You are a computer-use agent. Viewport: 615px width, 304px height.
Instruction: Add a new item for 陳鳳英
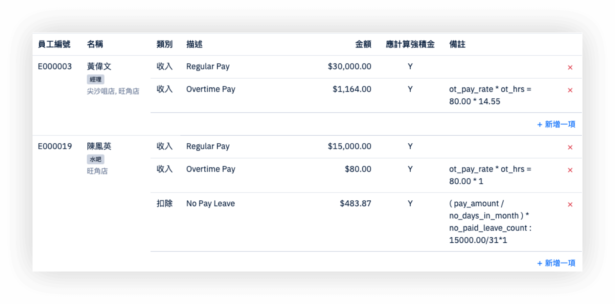point(556,263)
